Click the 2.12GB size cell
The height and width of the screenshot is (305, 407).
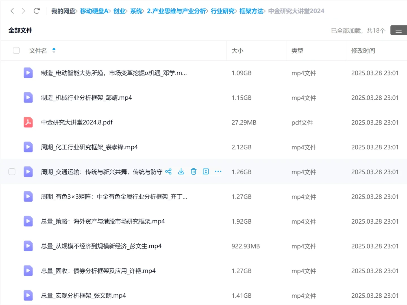click(x=241, y=147)
